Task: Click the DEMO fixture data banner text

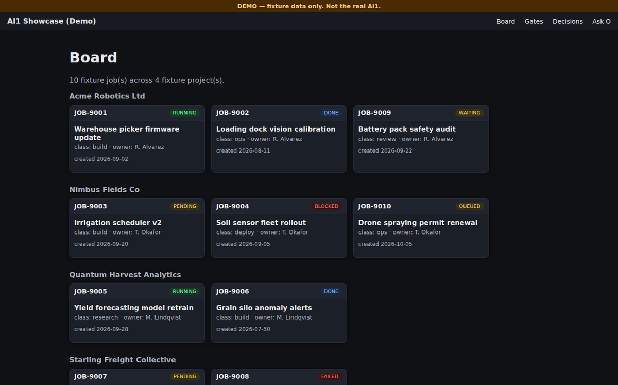Action: (309, 6)
